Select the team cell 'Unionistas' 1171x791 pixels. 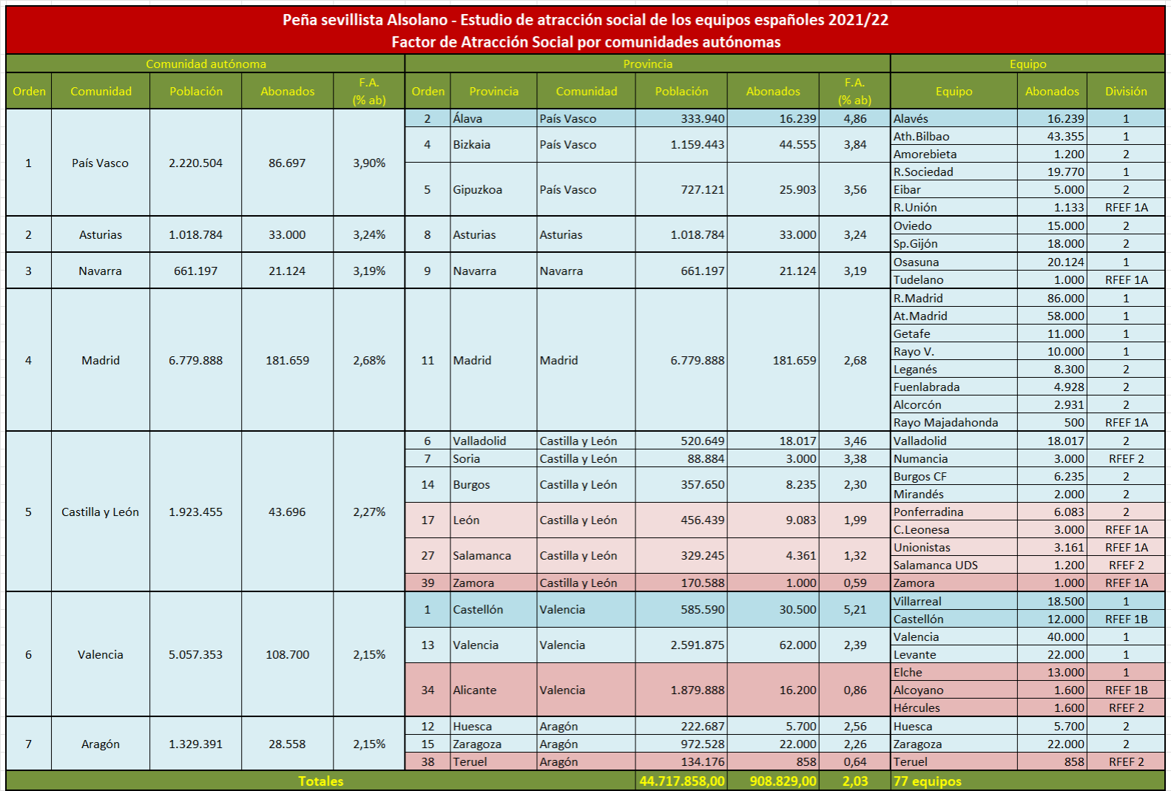954,547
